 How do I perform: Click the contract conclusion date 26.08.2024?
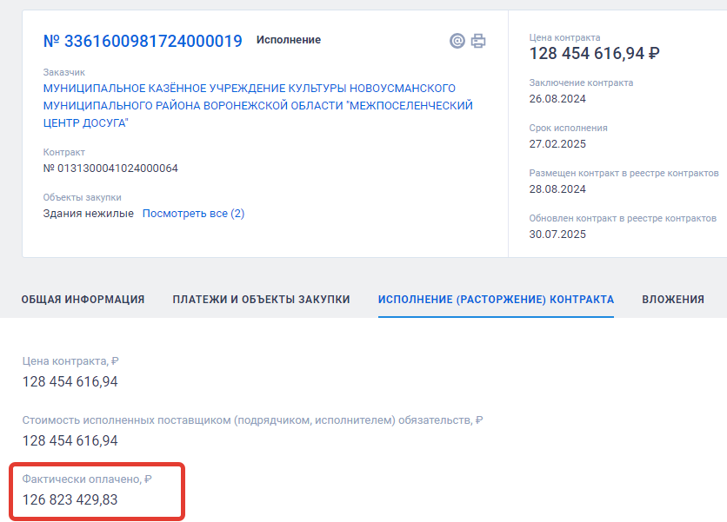coord(557,99)
